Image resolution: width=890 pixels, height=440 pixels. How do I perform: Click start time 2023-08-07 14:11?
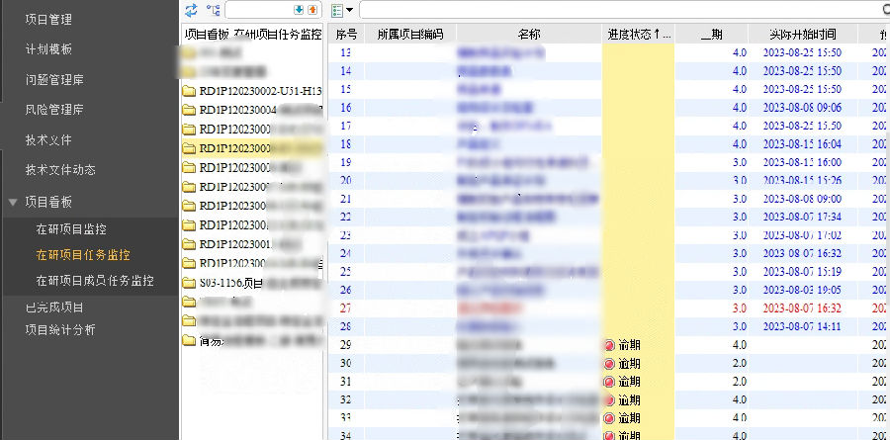point(802,326)
